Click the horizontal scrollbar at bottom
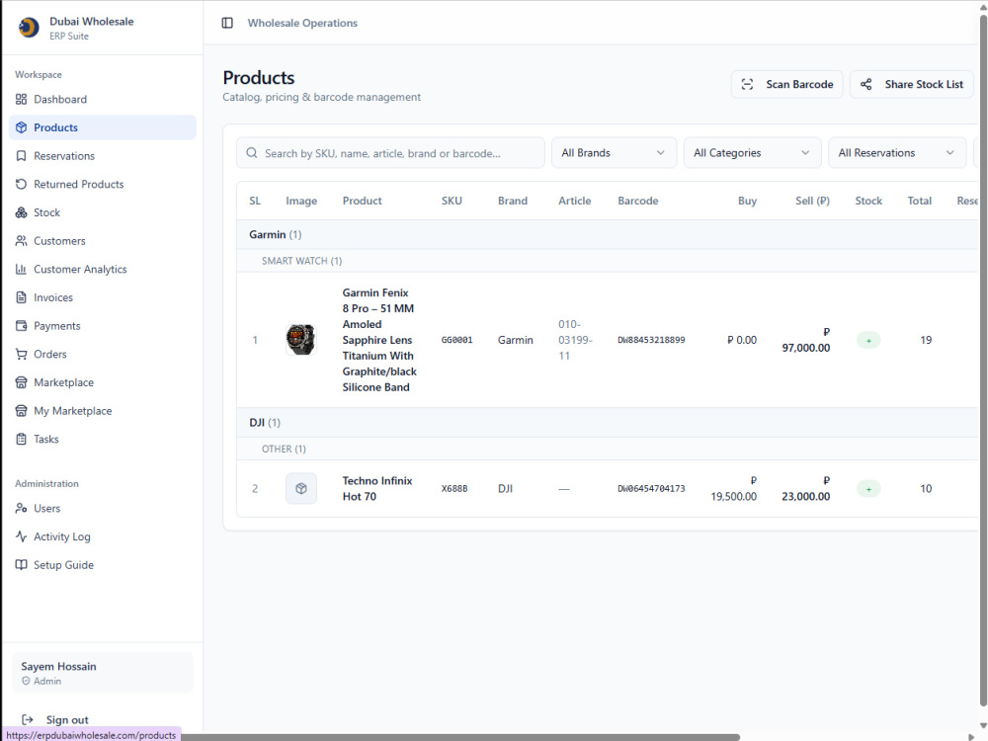988x741 pixels. (460, 737)
